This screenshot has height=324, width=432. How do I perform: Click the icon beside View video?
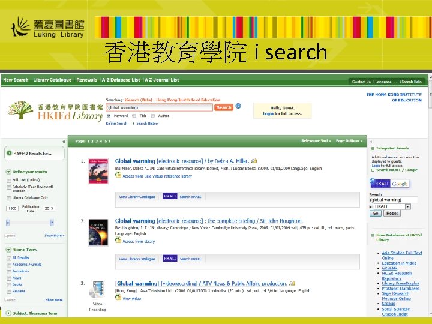click(118, 297)
